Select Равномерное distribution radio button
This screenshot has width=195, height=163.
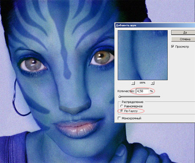tap(122, 106)
